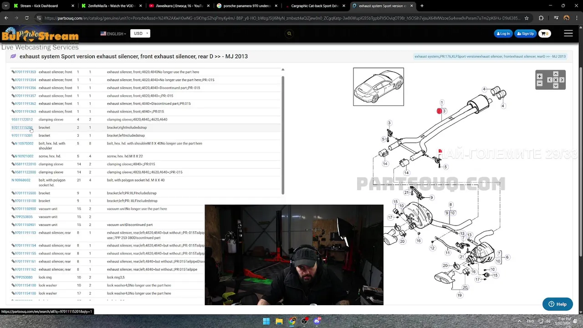Pan the parts diagram right
Screen dimensions: 583x328
[562, 80]
